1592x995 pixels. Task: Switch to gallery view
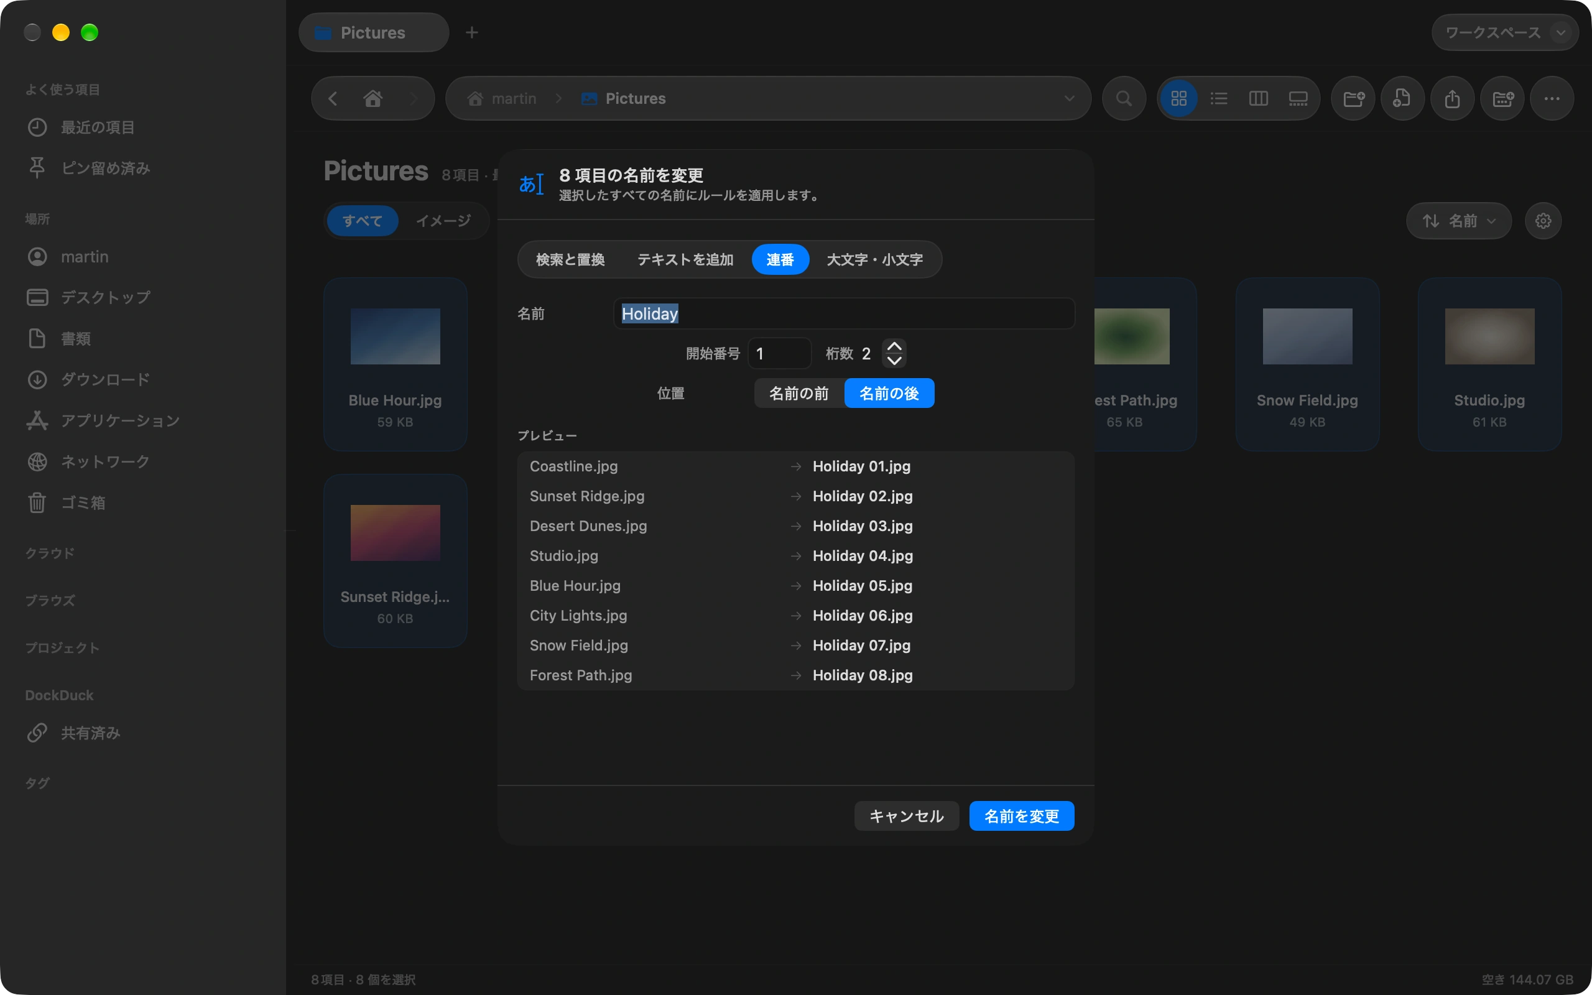(1298, 99)
